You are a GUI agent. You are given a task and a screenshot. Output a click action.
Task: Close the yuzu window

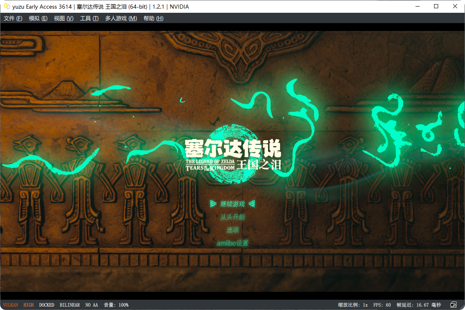[x=455, y=6]
